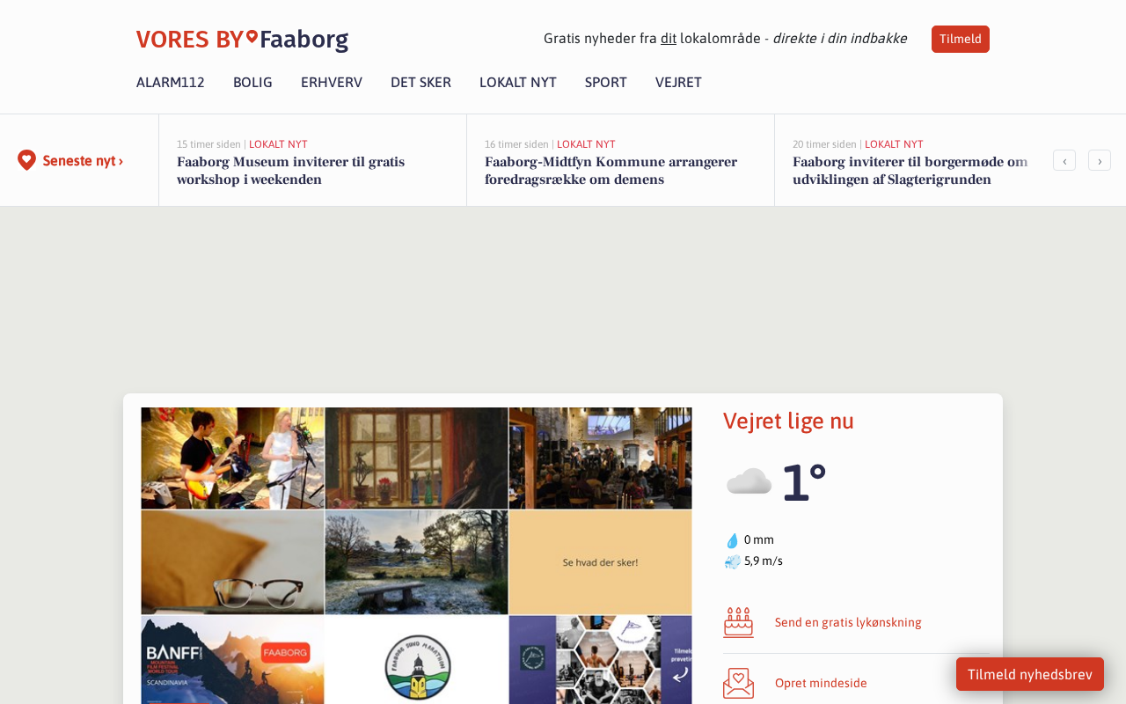Click the red Tilmeld button in header
1126x704 pixels.
961,39
